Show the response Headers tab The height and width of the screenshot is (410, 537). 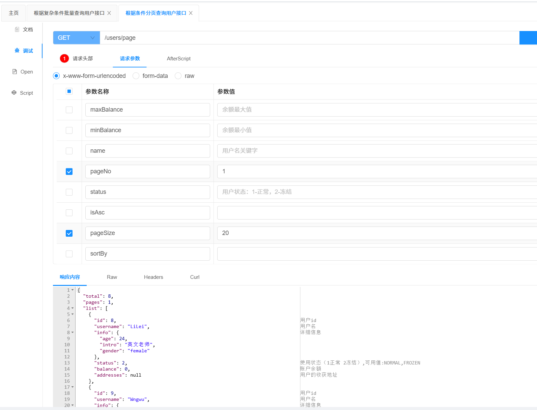153,277
